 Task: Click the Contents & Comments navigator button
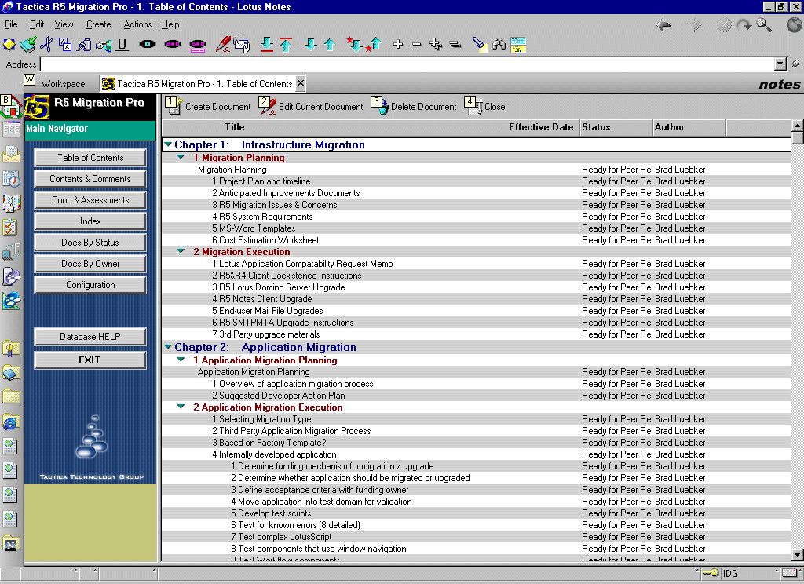pos(90,178)
